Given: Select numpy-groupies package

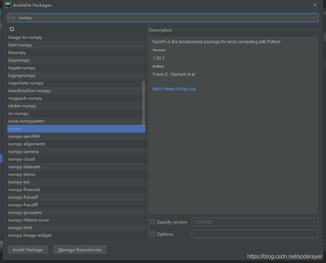Looking at the screenshot, I should click(76, 212).
